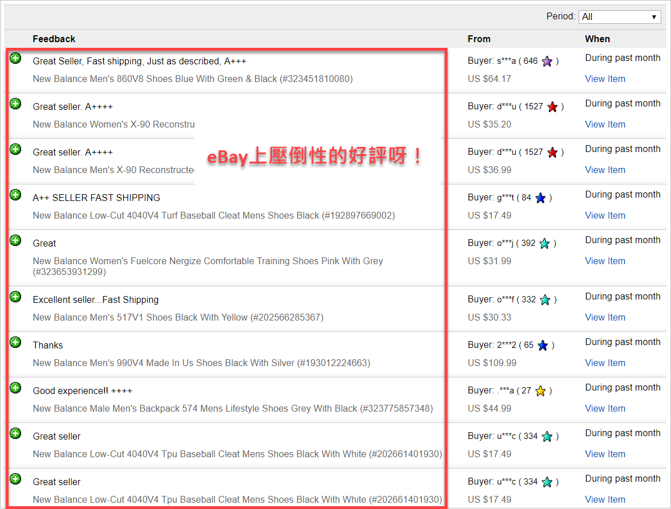This screenshot has width=671, height=509.
Task: Open the Period dropdown set to All
Action: click(x=620, y=17)
